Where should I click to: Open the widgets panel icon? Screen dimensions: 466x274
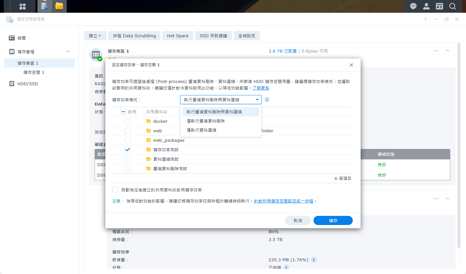(439, 6)
